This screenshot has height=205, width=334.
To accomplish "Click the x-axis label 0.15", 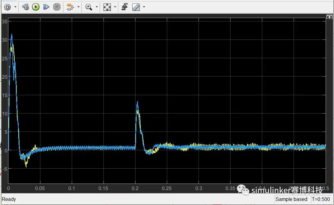I will pyautogui.click(x=103, y=189).
